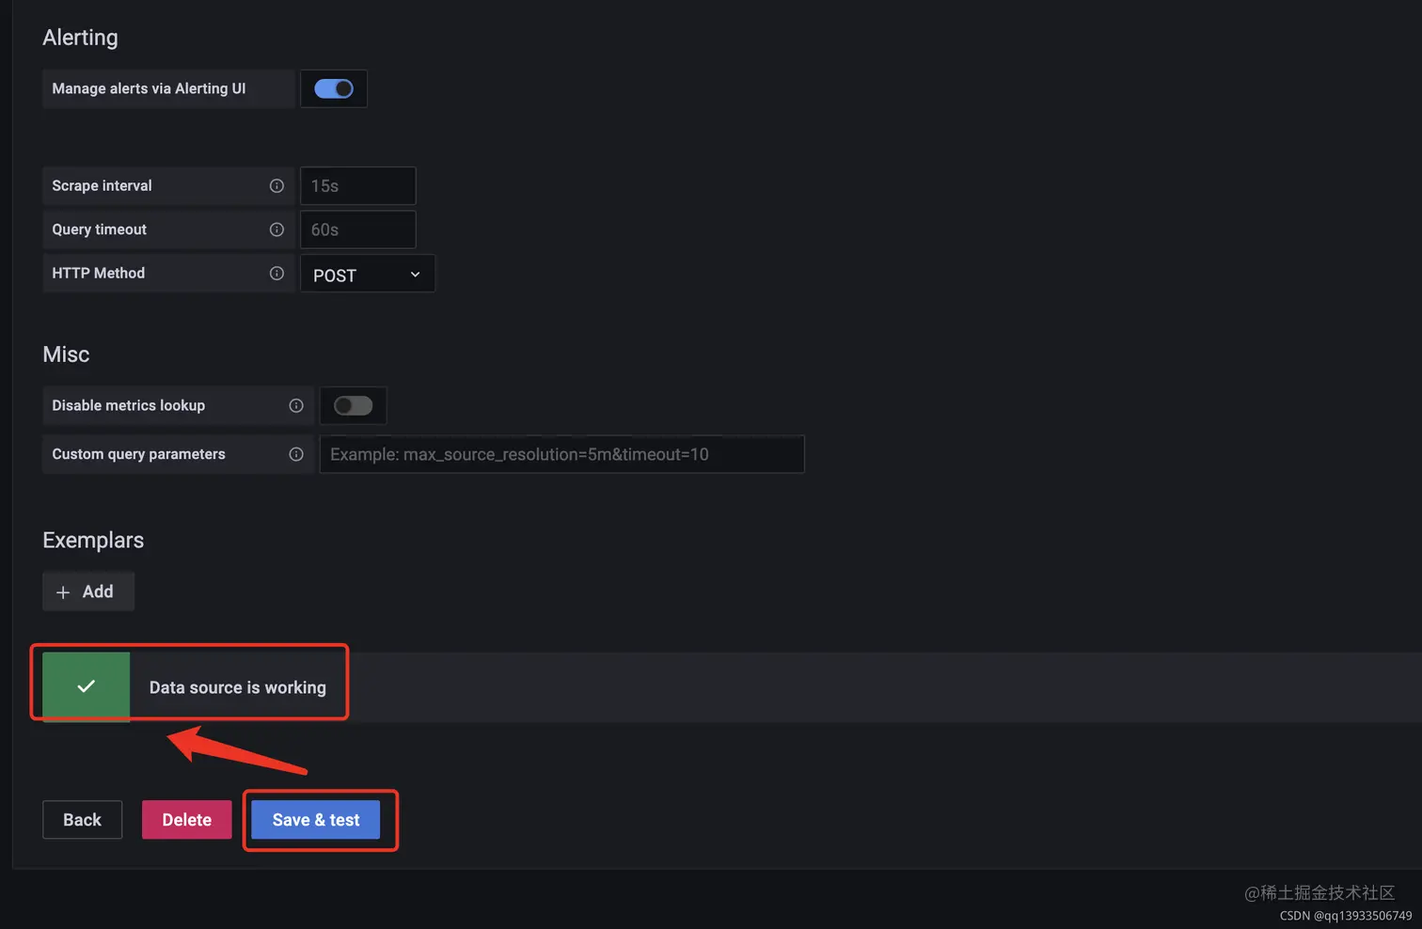Enable the Disable metrics lookup switch
Viewport: 1422px width, 929px height.
pos(354,406)
